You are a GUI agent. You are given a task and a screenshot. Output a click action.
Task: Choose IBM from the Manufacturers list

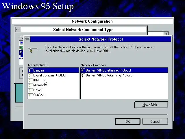(x=53, y=80)
